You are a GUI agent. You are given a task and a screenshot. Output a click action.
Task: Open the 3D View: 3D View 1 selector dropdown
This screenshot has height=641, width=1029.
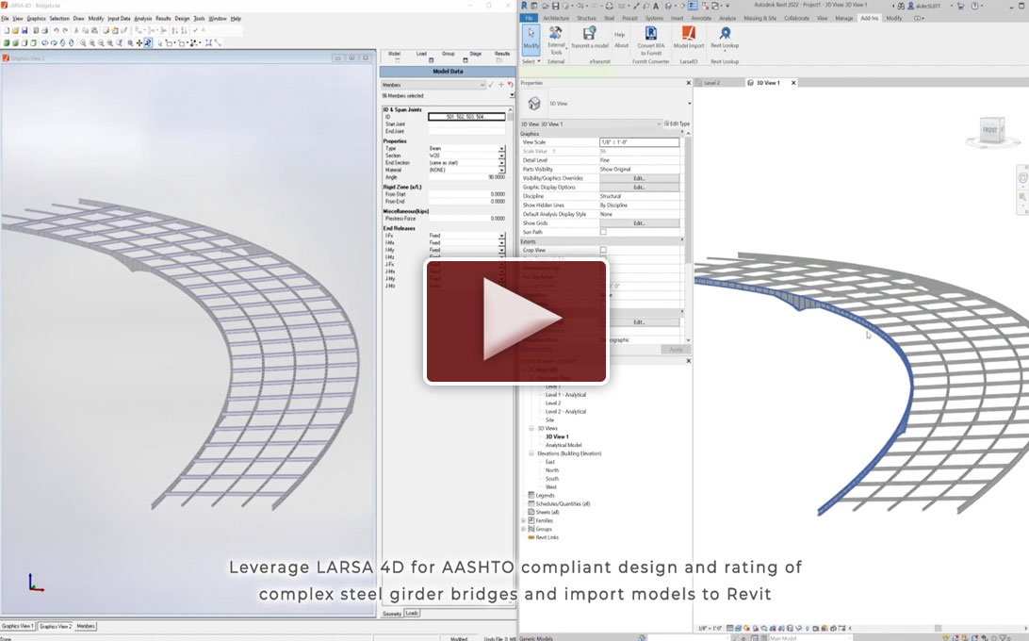point(591,123)
